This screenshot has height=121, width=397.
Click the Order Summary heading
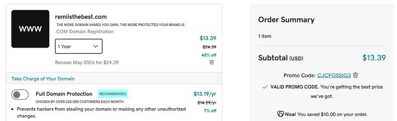click(286, 20)
